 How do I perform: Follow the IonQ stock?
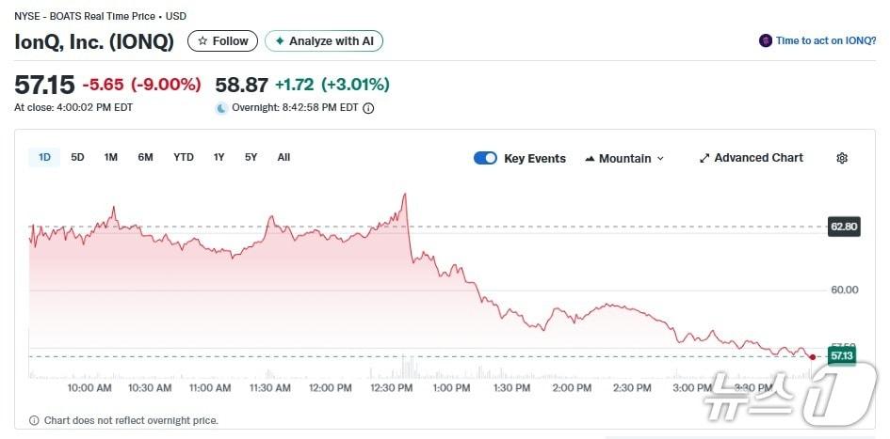[x=222, y=41]
